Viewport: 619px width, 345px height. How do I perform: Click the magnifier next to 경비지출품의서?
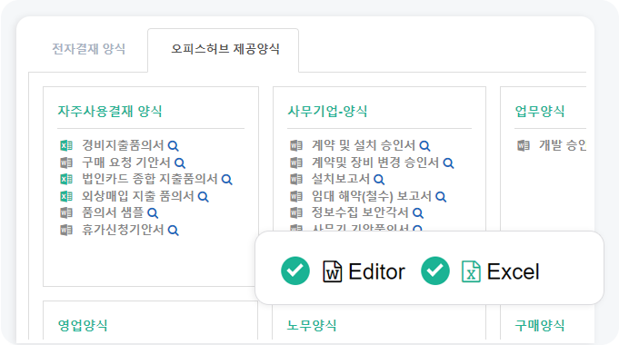click(x=174, y=146)
